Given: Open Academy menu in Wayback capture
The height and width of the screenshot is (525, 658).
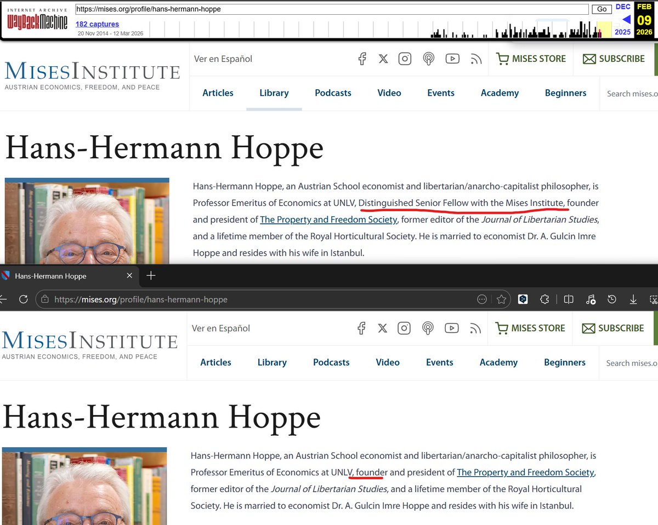Looking at the screenshot, I should click(x=500, y=93).
